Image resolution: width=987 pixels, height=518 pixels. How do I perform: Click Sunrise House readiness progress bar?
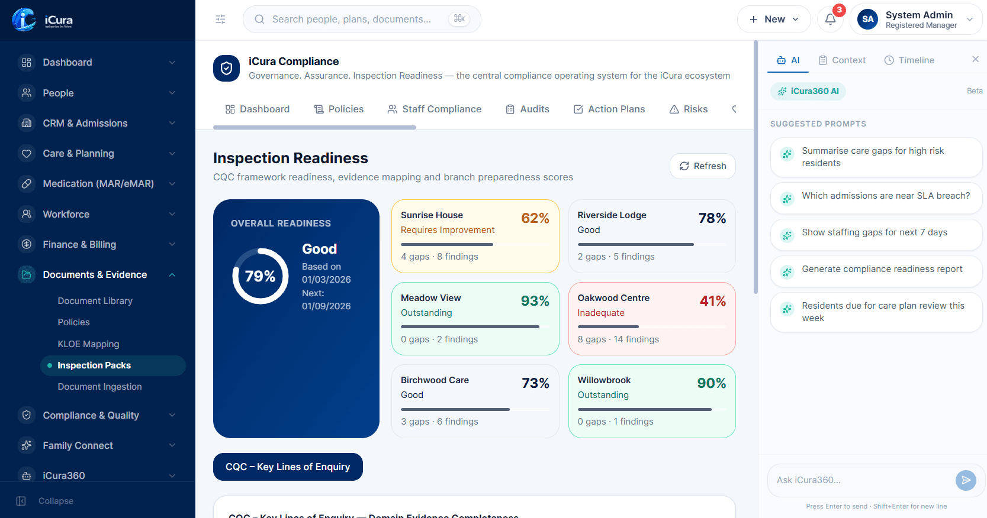[x=475, y=244]
